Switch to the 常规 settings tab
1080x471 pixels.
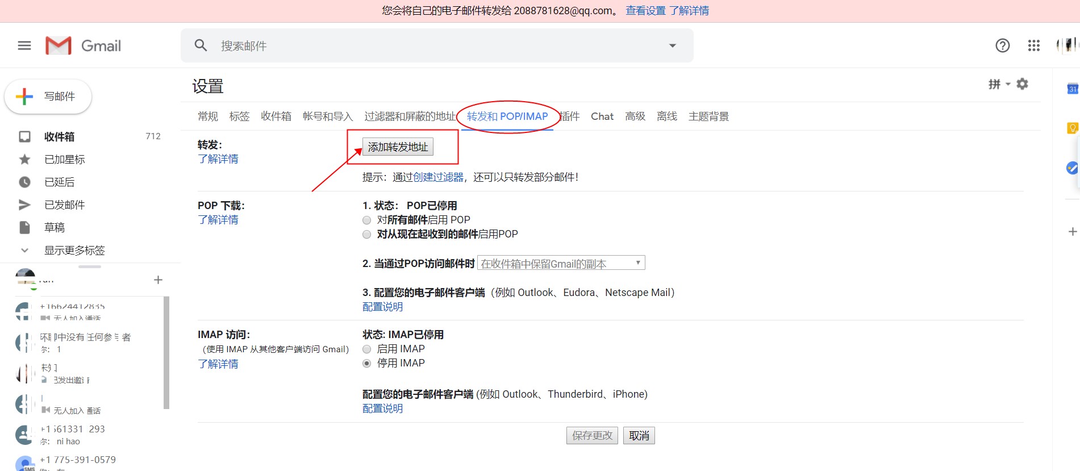(208, 116)
